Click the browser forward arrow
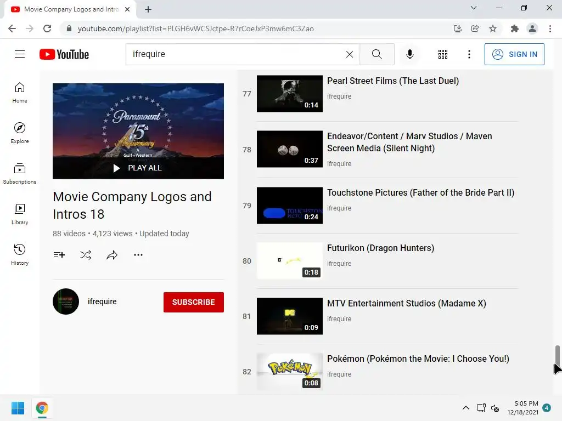This screenshot has height=421, width=562. tap(30, 29)
